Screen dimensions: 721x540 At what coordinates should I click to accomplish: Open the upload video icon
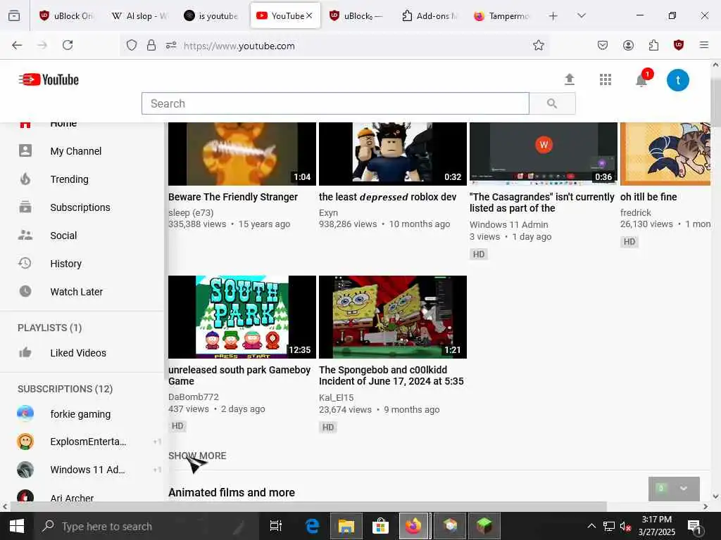tap(569, 79)
